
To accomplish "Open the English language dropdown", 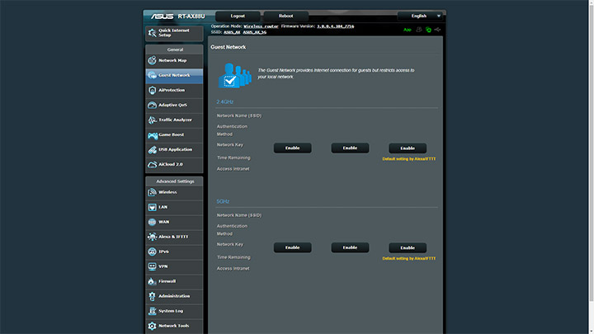I will tap(420, 16).
